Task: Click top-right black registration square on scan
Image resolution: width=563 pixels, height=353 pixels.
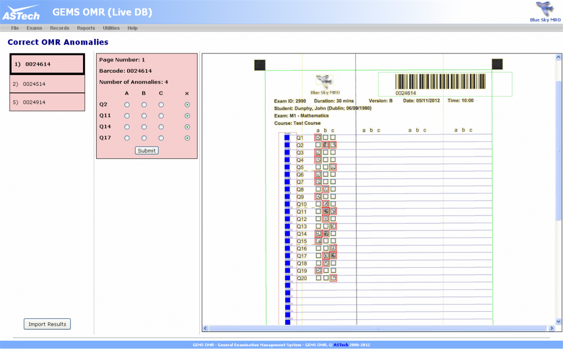Action: point(497,64)
